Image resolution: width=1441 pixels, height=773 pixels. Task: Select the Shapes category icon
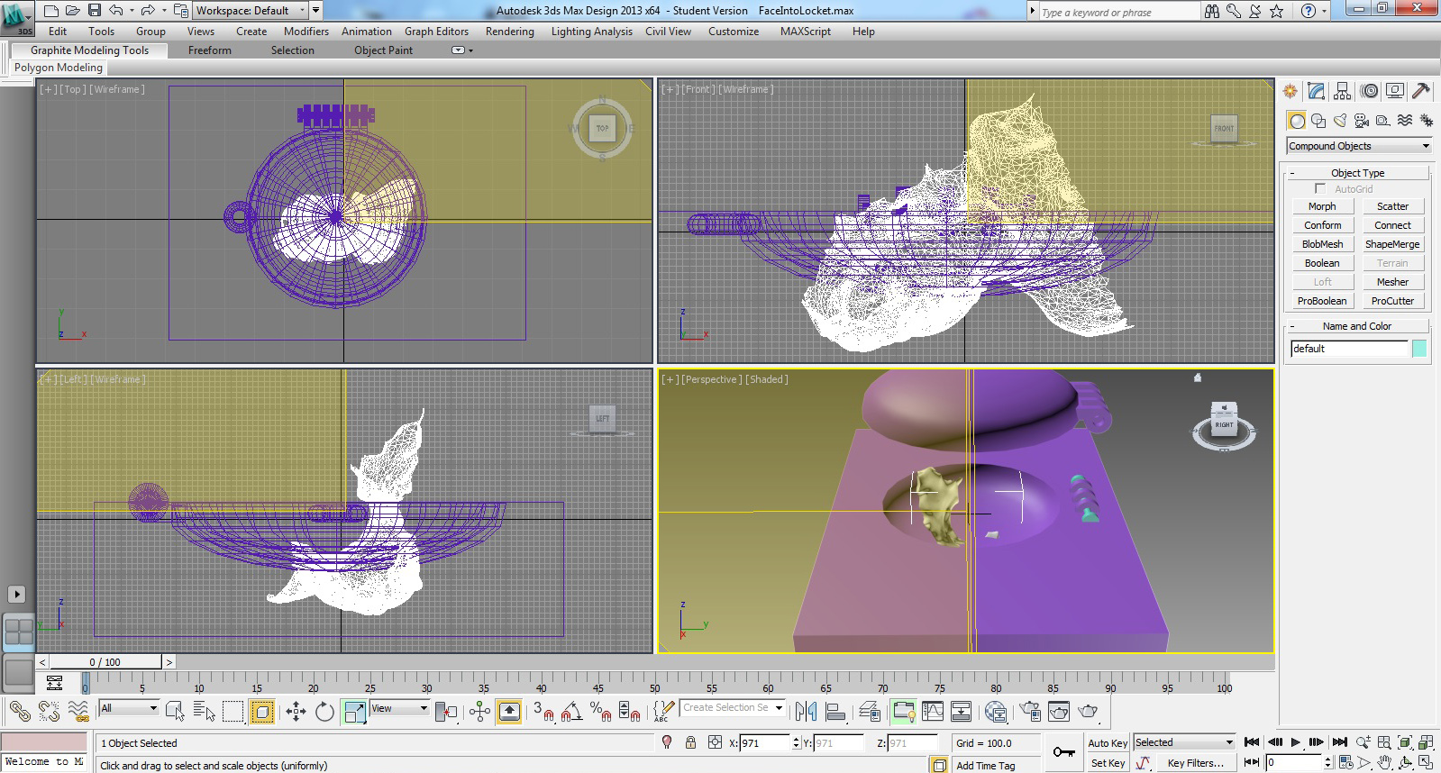point(1318,121)
